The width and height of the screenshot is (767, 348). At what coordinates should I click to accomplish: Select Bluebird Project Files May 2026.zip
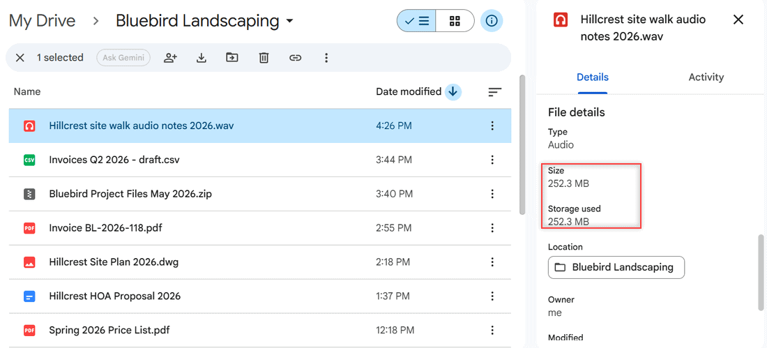[260, 194]
